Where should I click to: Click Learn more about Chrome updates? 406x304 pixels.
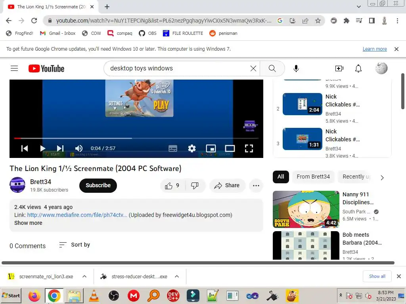375,49
